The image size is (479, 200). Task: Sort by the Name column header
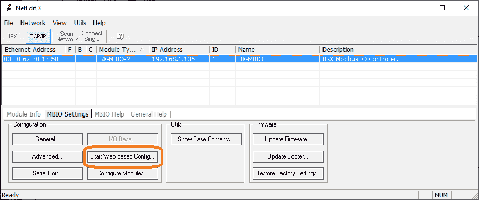[277, 49]
